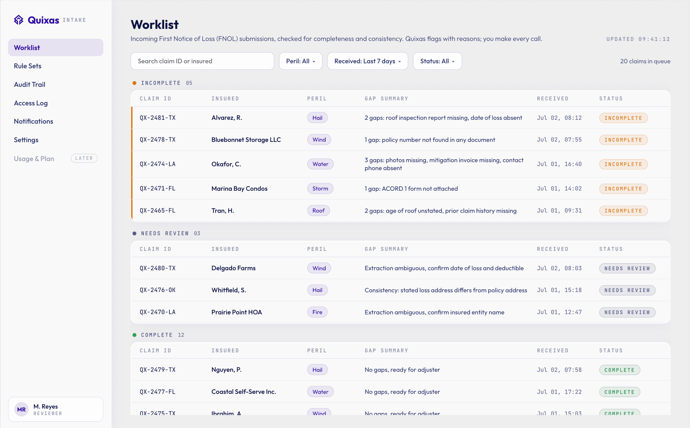690x428 pixels.
Task: Click INCOMPLETE status badge for Marina Bay Condos
Action: tap(624, 188)
